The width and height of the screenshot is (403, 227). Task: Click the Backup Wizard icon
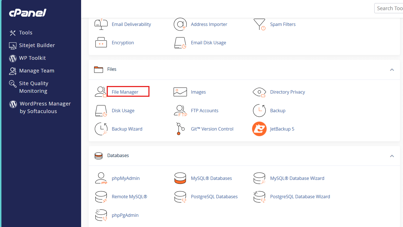pos(101,129)
